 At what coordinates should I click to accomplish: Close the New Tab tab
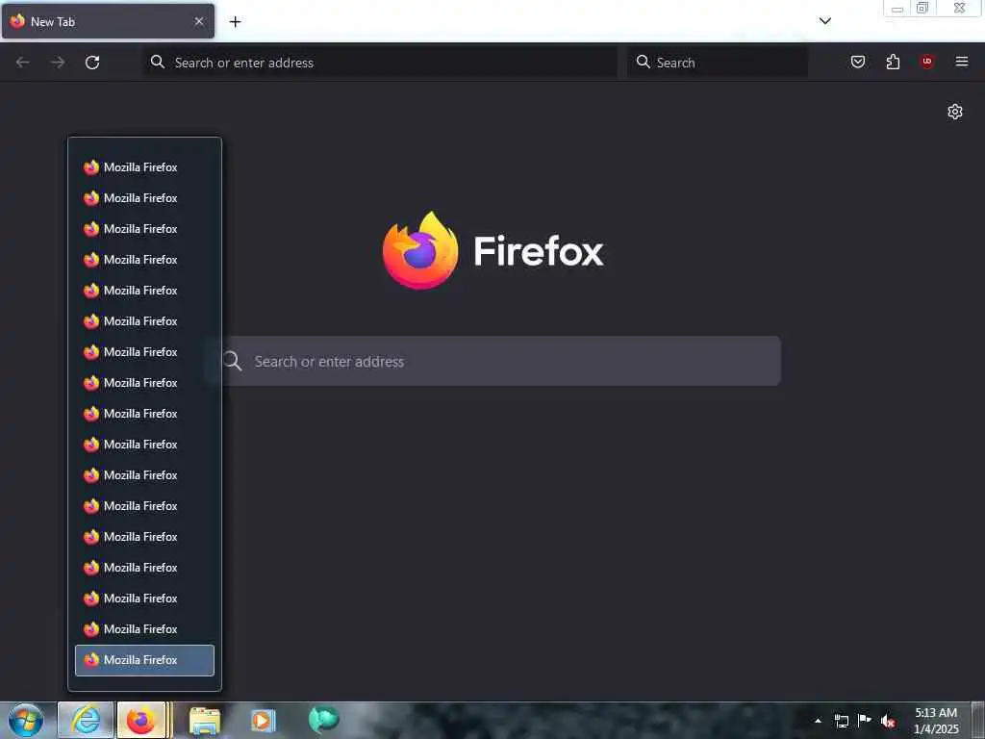click(x=198, y=21)
